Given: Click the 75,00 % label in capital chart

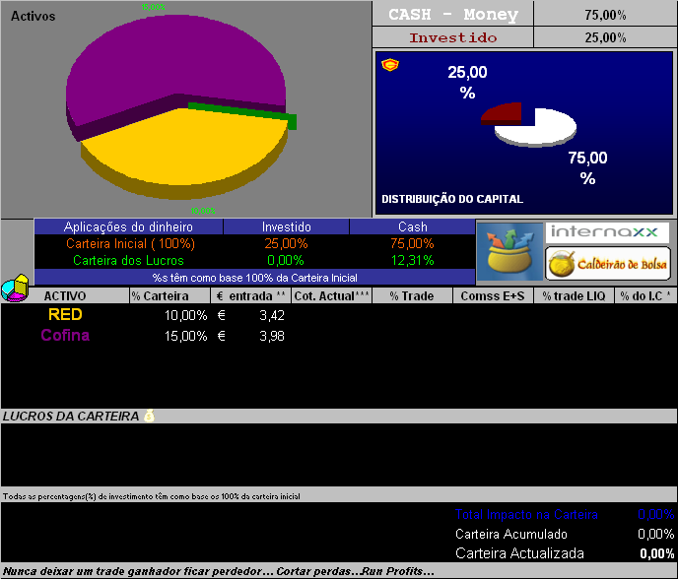Looking at the screenshot, I should click(587, 168).
